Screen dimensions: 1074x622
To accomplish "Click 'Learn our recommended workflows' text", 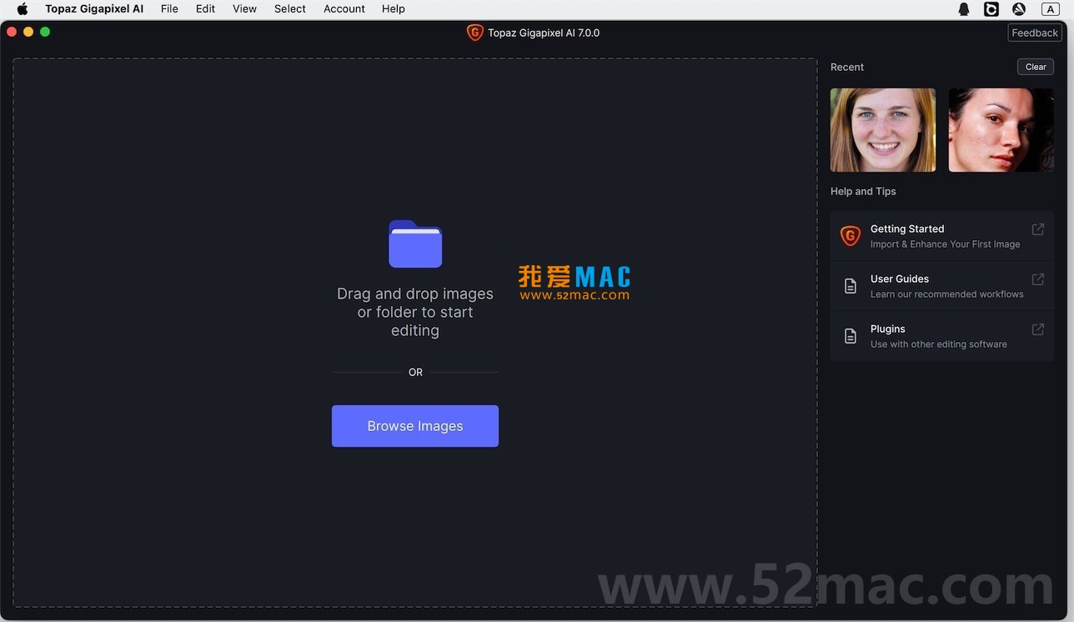I will pyautogui.click(x=947, y=294).
